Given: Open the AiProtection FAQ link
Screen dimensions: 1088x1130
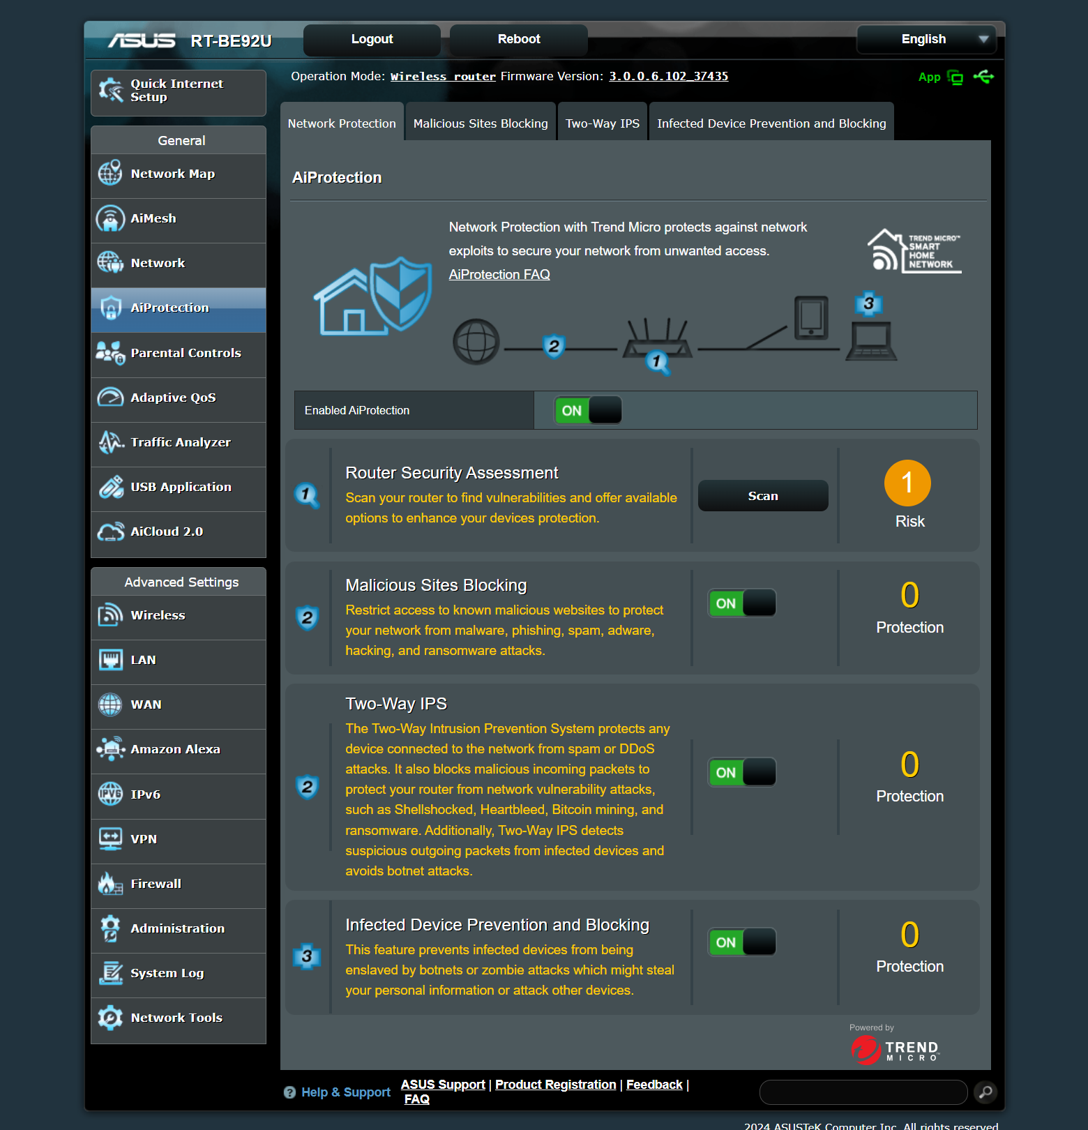Looking at the screenshot, I should [499, 274].
